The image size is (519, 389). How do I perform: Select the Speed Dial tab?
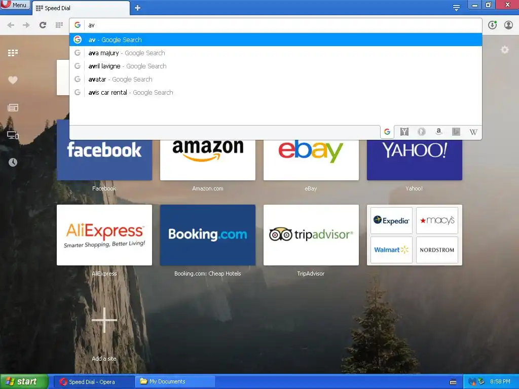81,8
